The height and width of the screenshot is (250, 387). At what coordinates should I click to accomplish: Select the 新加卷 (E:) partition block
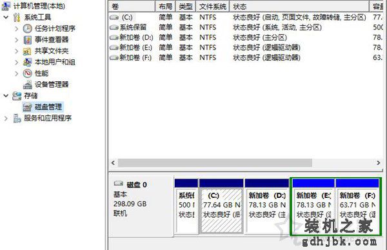(x=313, y=206)
